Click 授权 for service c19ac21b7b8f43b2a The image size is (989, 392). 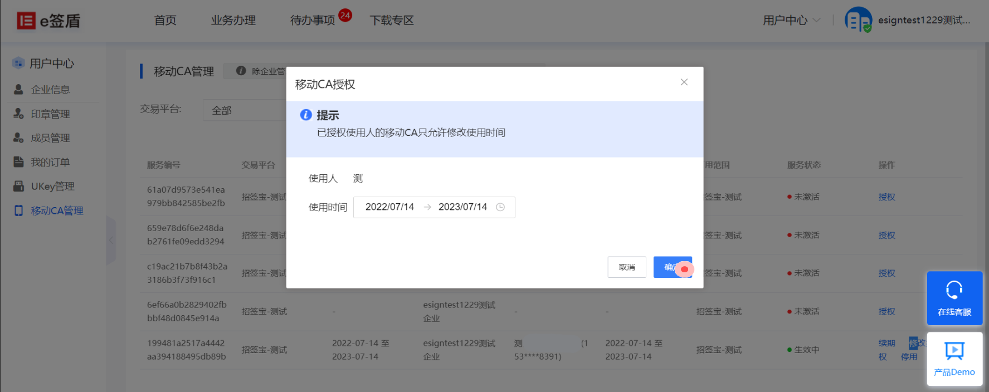coord(886,273)
